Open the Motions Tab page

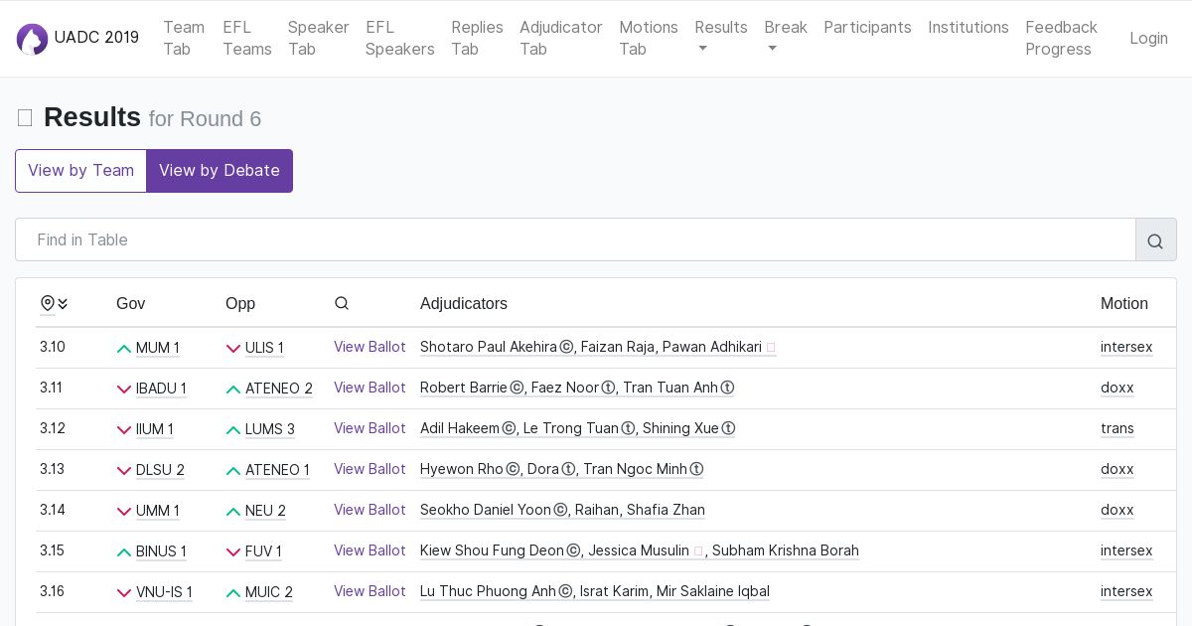648,38
